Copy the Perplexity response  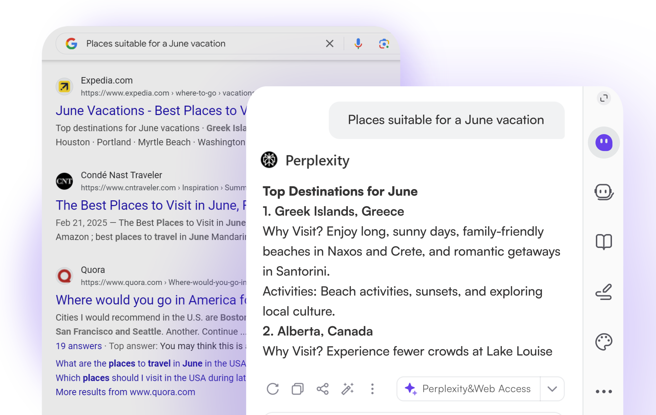(298, 389)
